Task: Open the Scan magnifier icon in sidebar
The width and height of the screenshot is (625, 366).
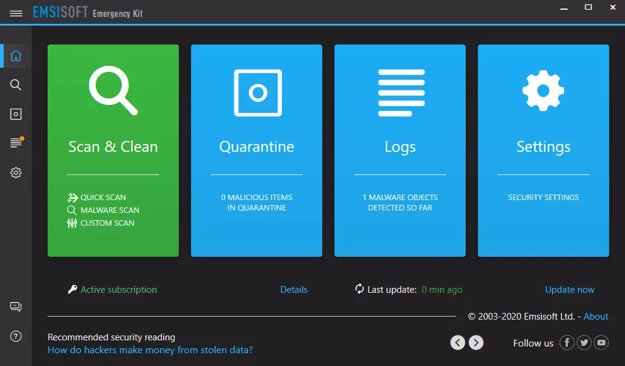Action: tap(16, 85)
